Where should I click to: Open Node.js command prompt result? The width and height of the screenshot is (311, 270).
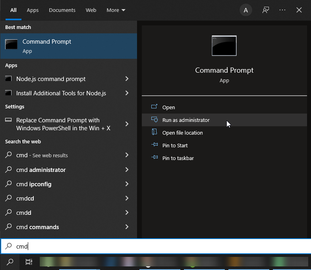tap(69, 79)
